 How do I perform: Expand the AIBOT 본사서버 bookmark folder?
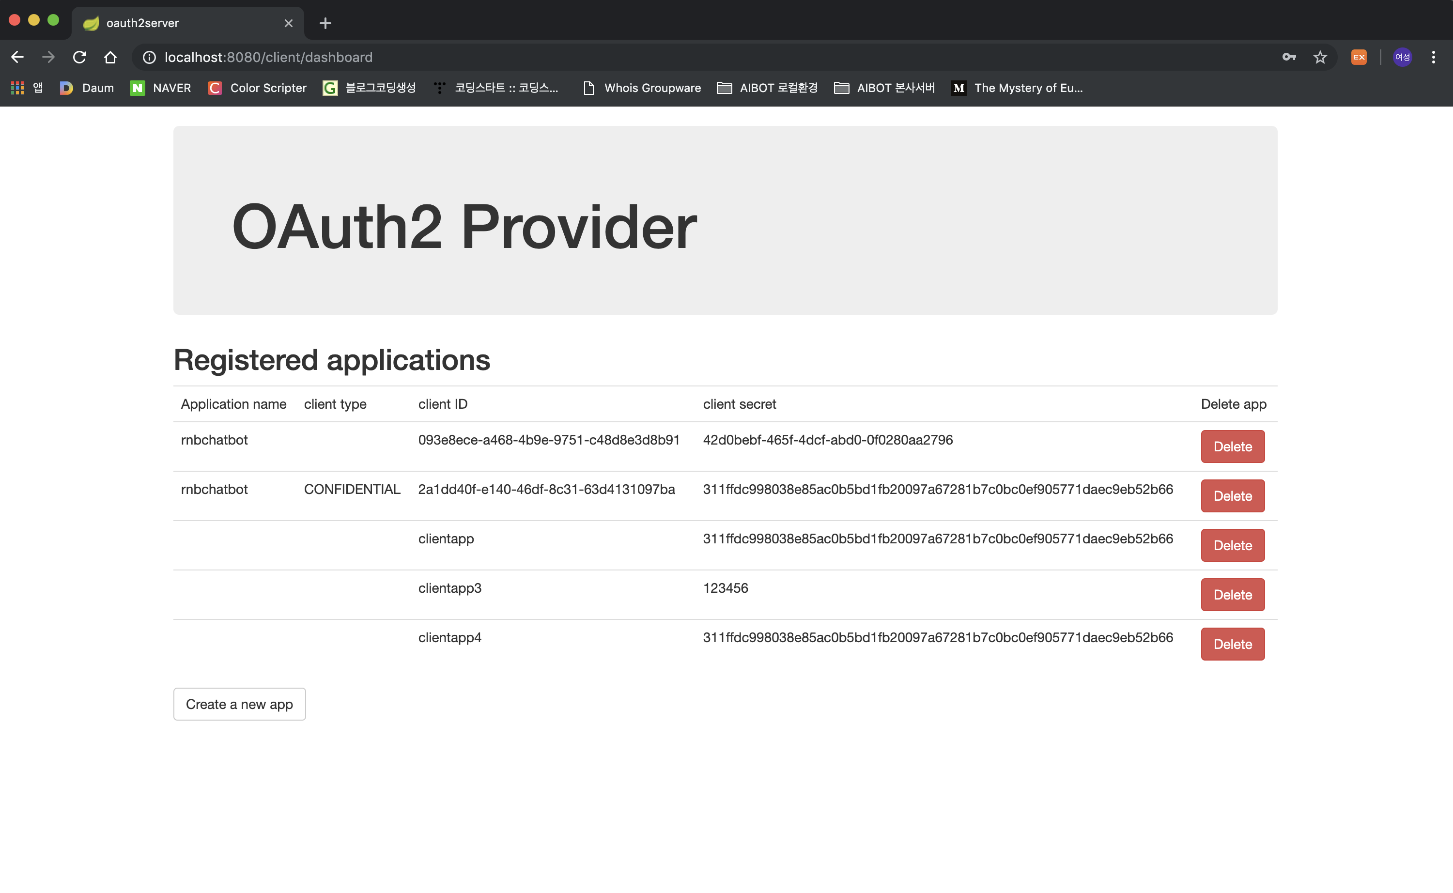tap(884, 88)
